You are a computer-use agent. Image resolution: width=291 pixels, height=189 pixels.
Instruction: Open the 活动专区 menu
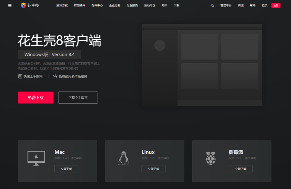(x=150, y=5)
